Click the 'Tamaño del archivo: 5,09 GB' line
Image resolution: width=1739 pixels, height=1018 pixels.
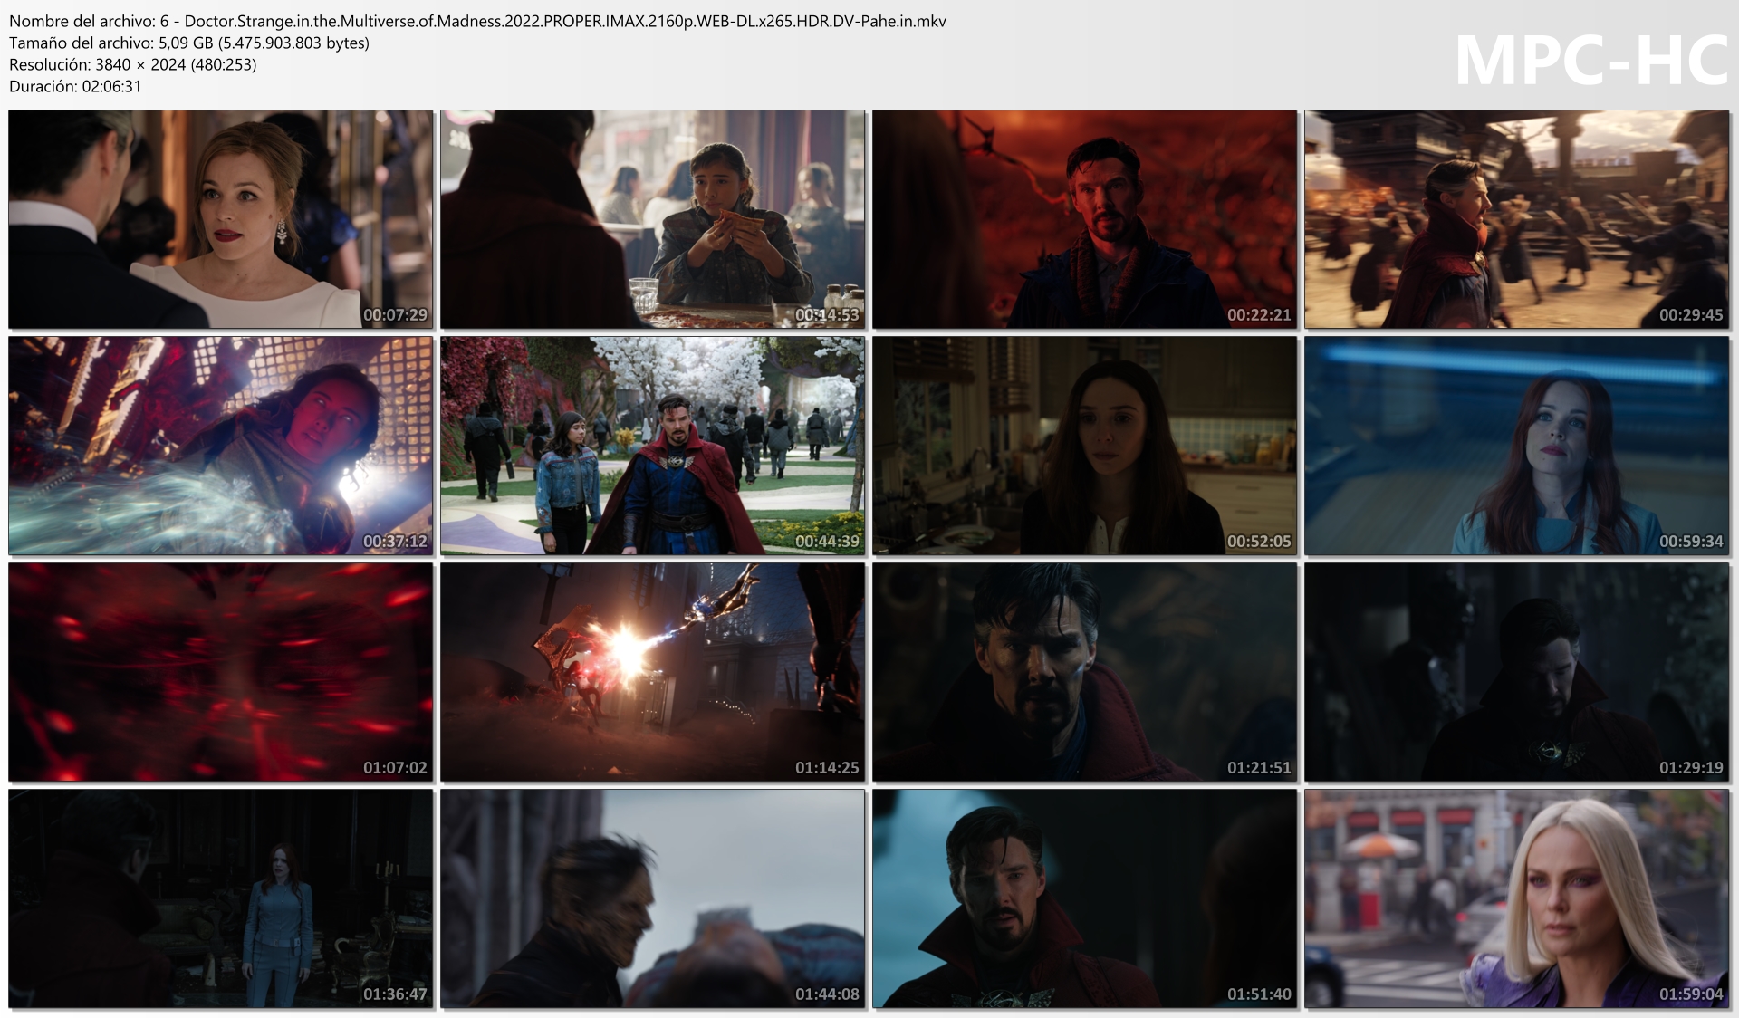click(x=189, y=43)
